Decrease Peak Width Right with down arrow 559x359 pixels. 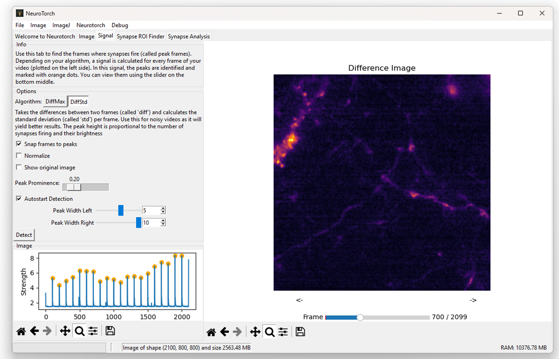click(163, 225)
